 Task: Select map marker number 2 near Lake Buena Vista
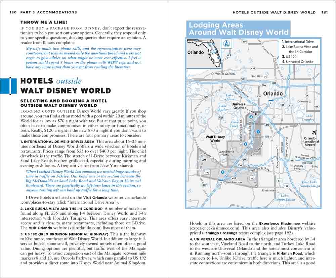(246, 144)
